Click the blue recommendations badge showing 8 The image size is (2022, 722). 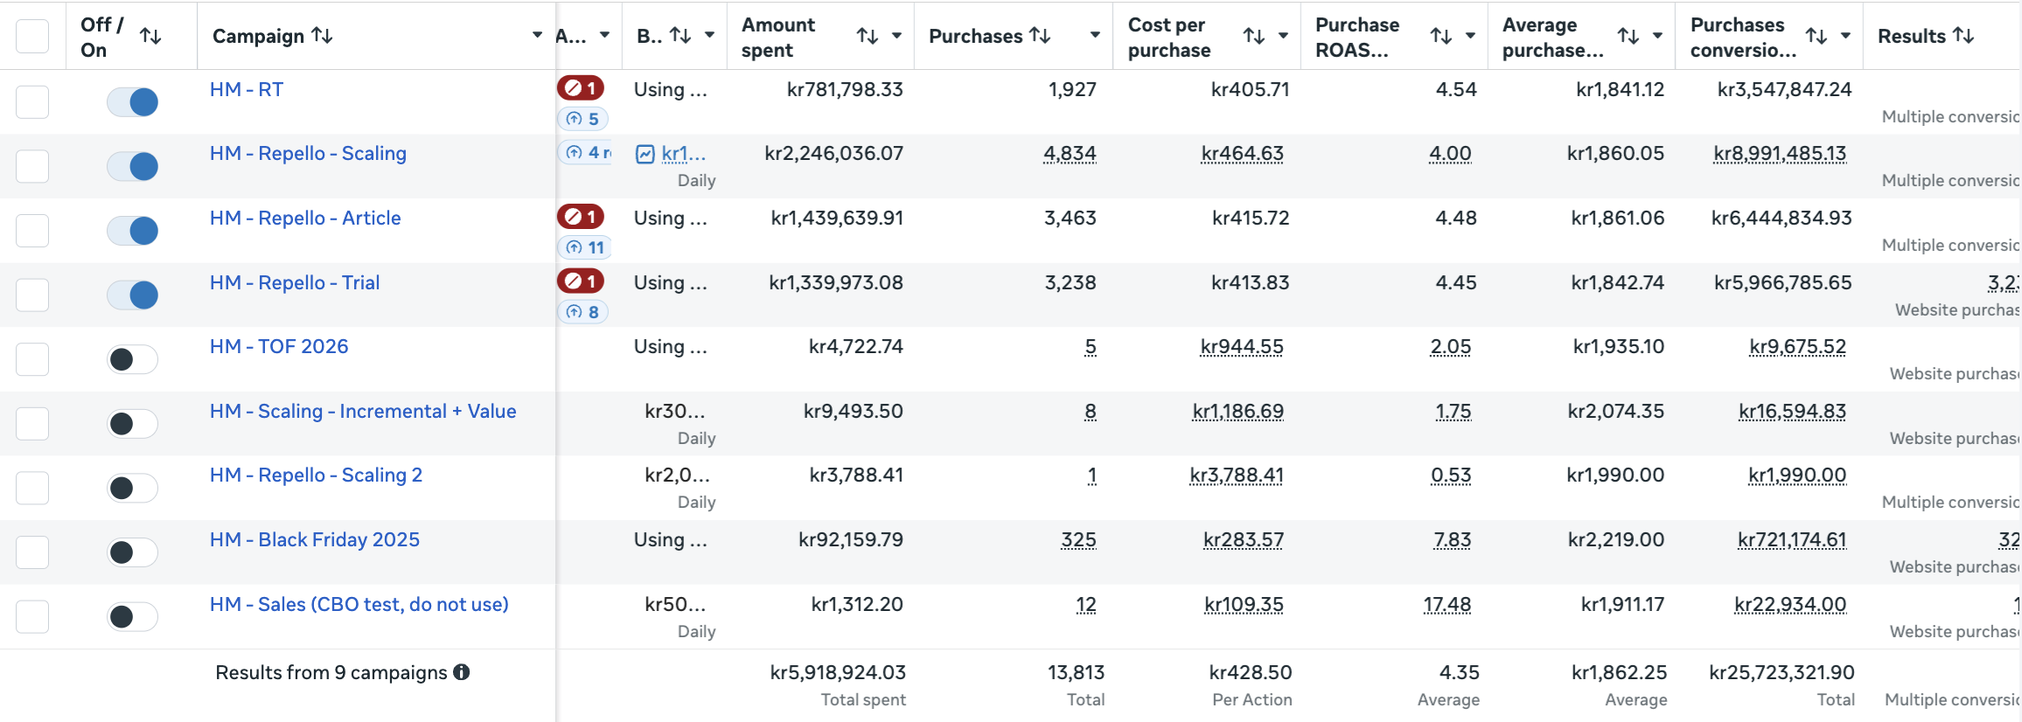point(582,312)
